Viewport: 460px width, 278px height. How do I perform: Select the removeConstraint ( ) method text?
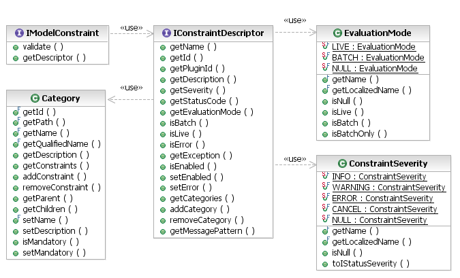click(x=61, y=188)
